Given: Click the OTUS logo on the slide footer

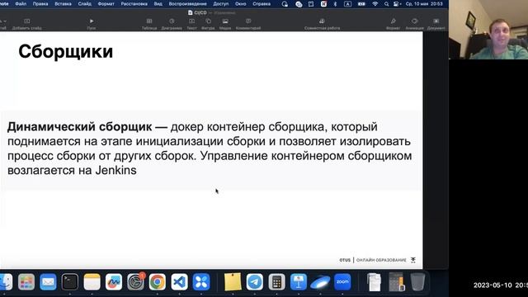Looking at the screenshot, I should [x=345, y=260].
